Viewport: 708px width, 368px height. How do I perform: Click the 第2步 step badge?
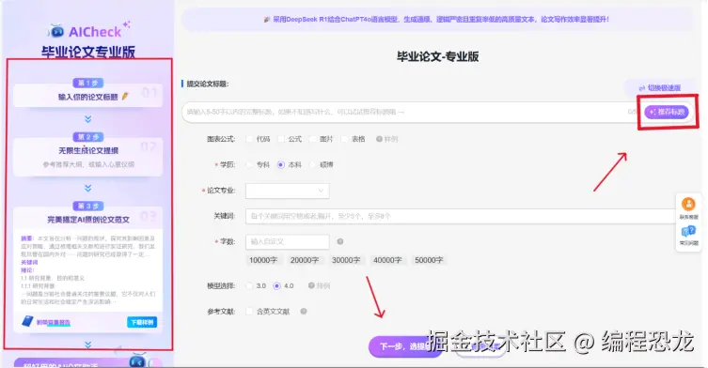tap(88, 137)
